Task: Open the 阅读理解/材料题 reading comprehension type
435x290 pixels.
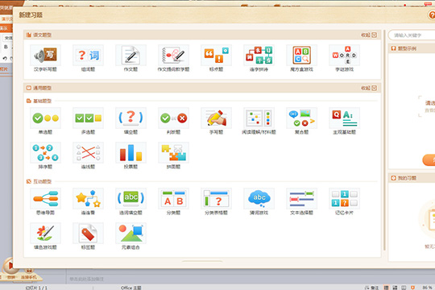Action: [x=259, y=118]
